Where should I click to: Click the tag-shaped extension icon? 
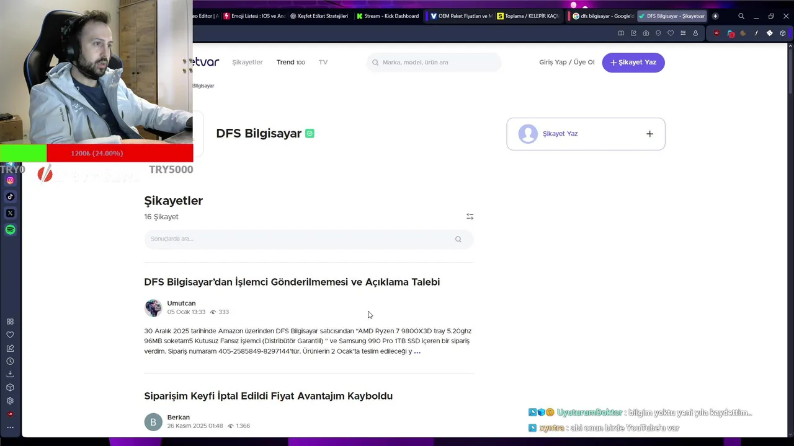[x=770, y=33]
